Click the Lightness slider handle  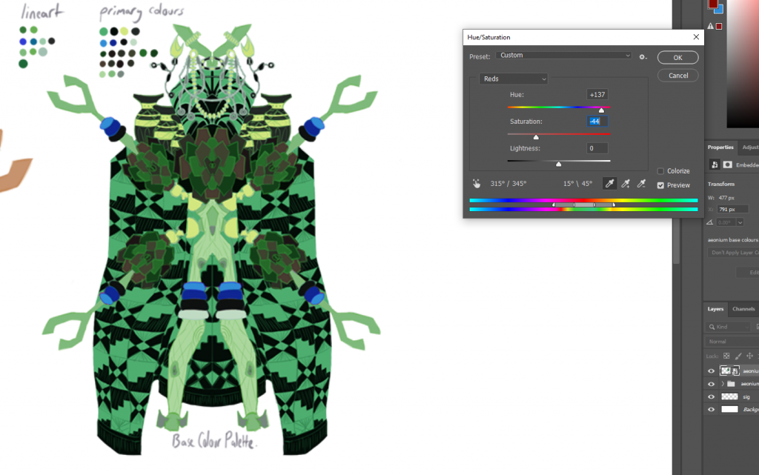click(559, 164)
